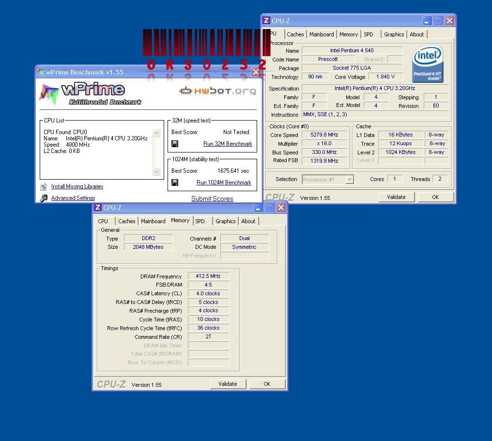The height and width of the screenshot is (441, 492).
Task: Click the Advanced Settings wrench icon
Action: pos(44,198)
